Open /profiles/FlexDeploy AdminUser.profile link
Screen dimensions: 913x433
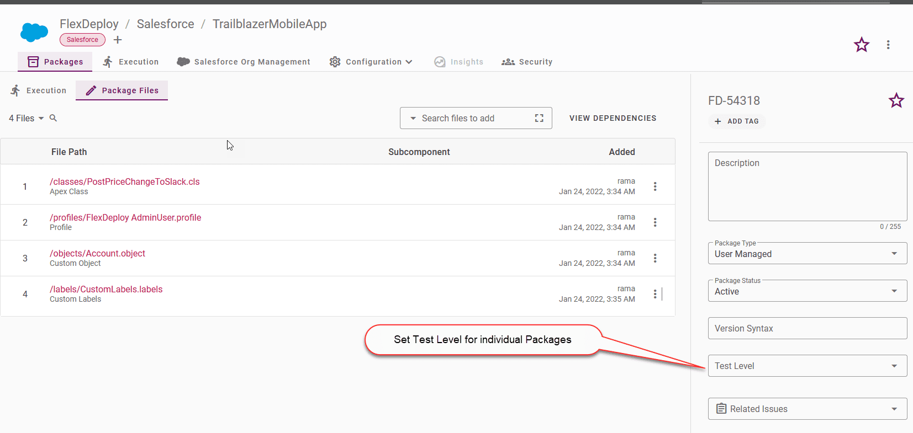[x=125, y=217]
